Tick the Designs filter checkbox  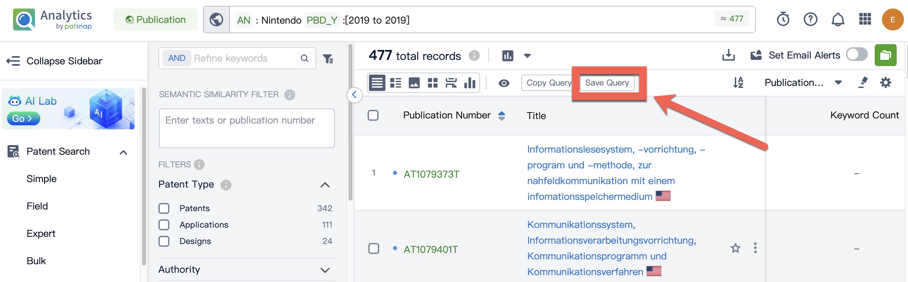click(164, 241)
